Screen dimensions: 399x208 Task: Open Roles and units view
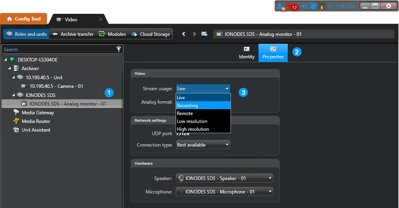pos(26,34)
